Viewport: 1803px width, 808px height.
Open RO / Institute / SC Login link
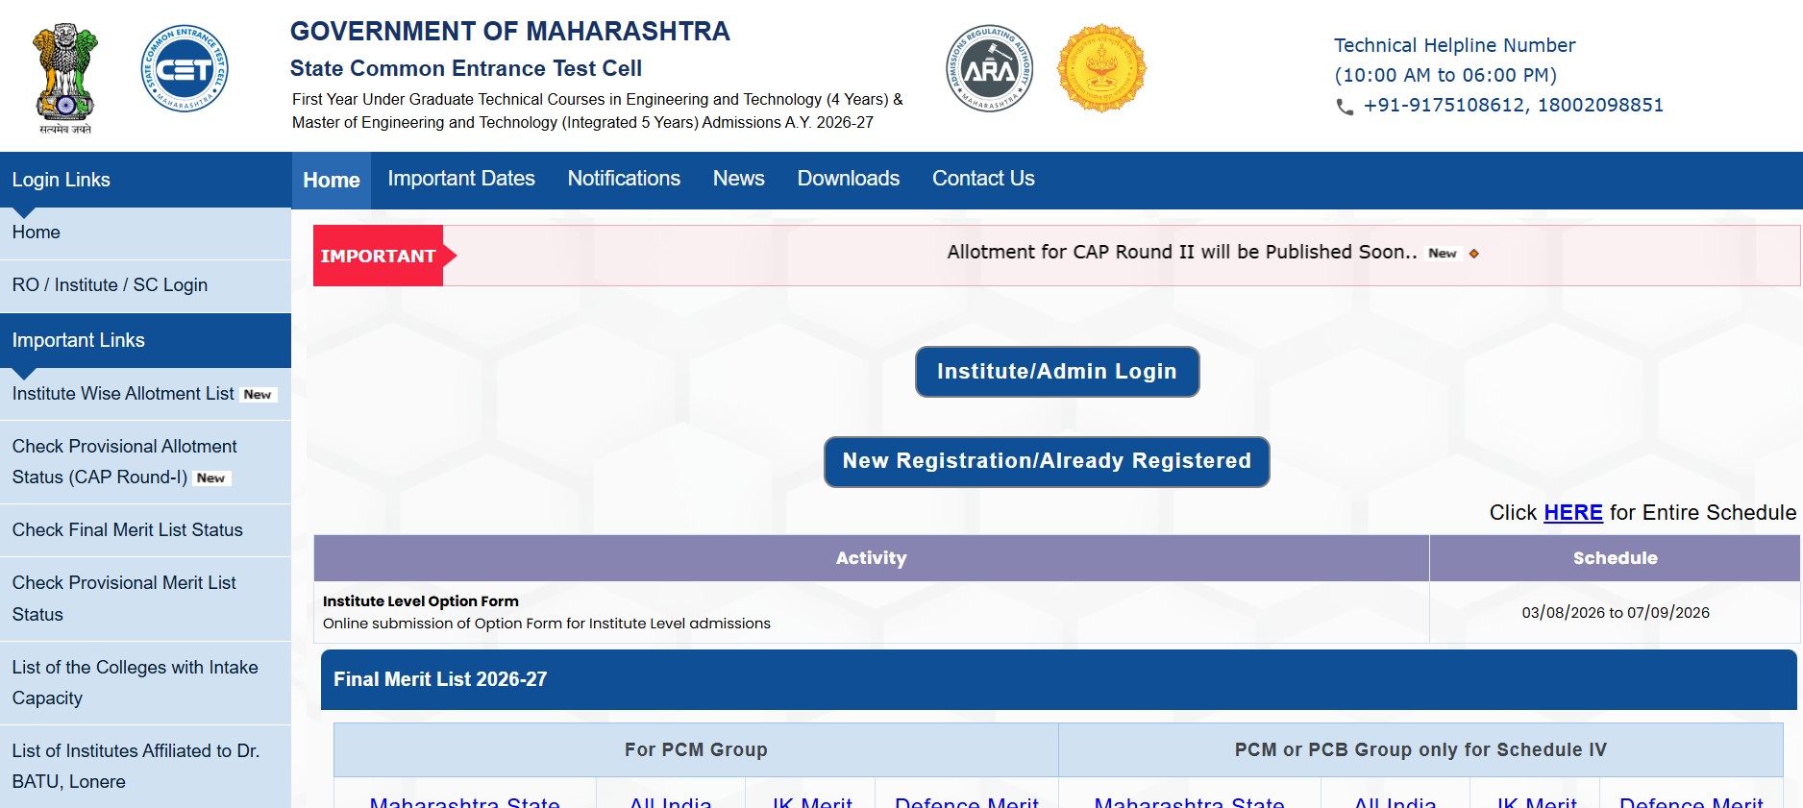[x=145, y=285]
